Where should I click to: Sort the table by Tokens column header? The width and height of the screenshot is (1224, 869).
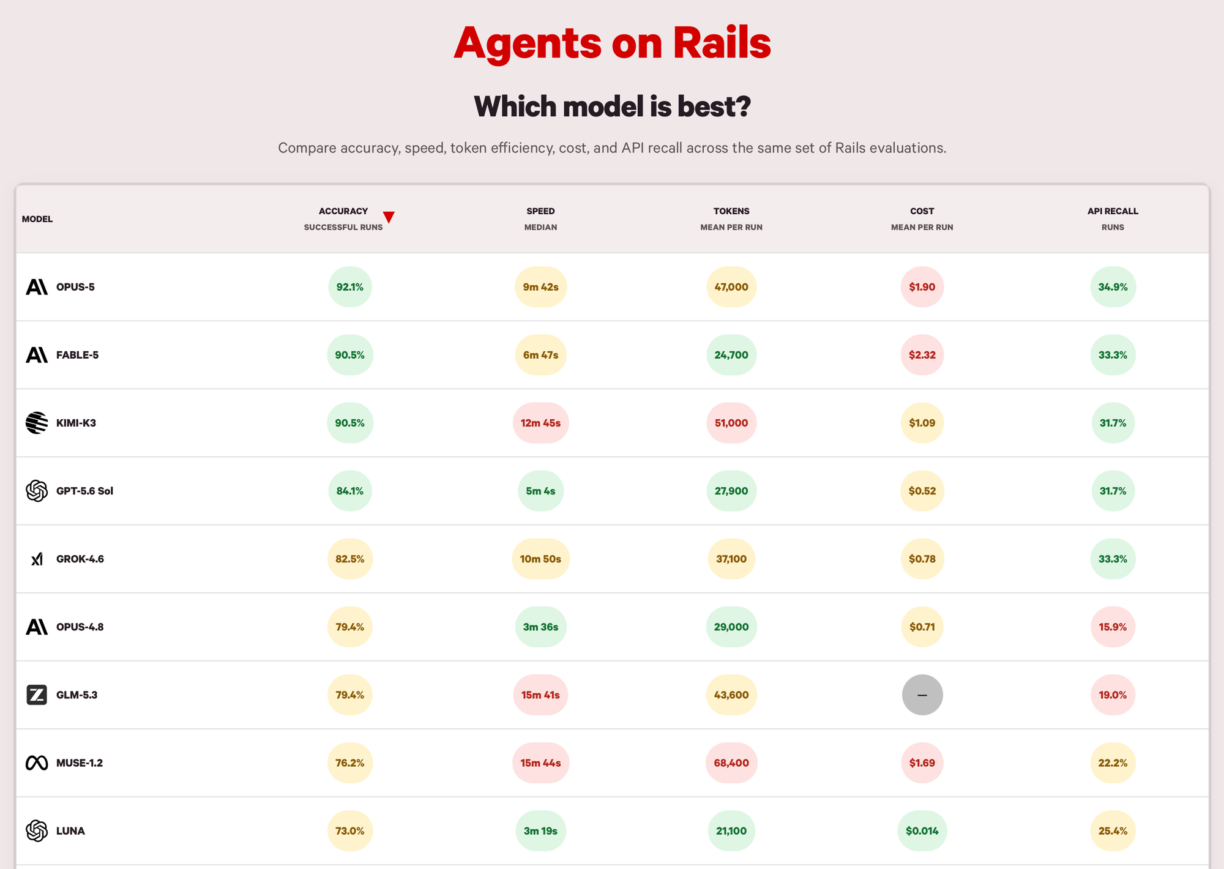pos(731,218)
